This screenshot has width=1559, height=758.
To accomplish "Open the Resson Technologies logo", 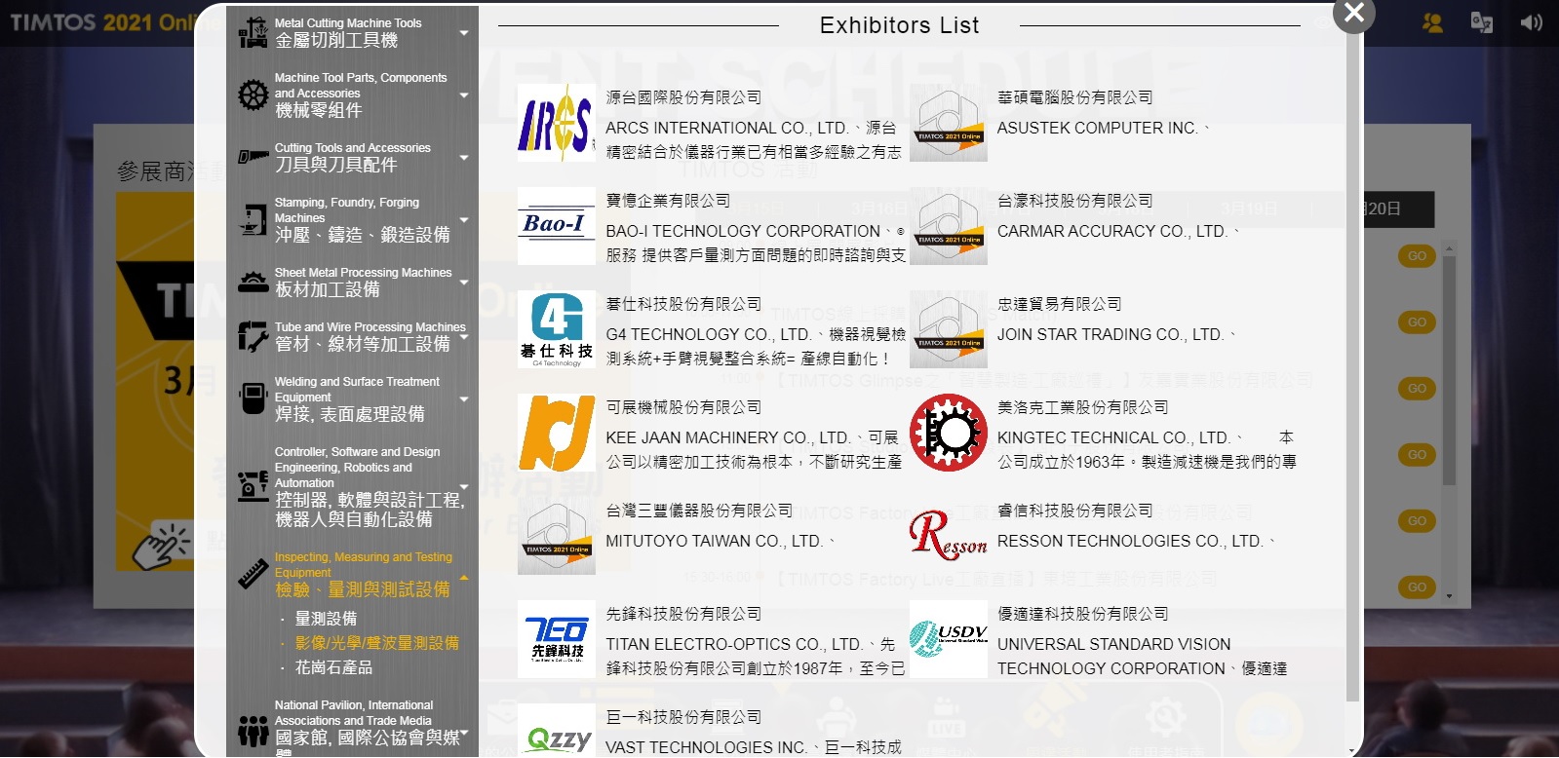I will pos(948,536).
